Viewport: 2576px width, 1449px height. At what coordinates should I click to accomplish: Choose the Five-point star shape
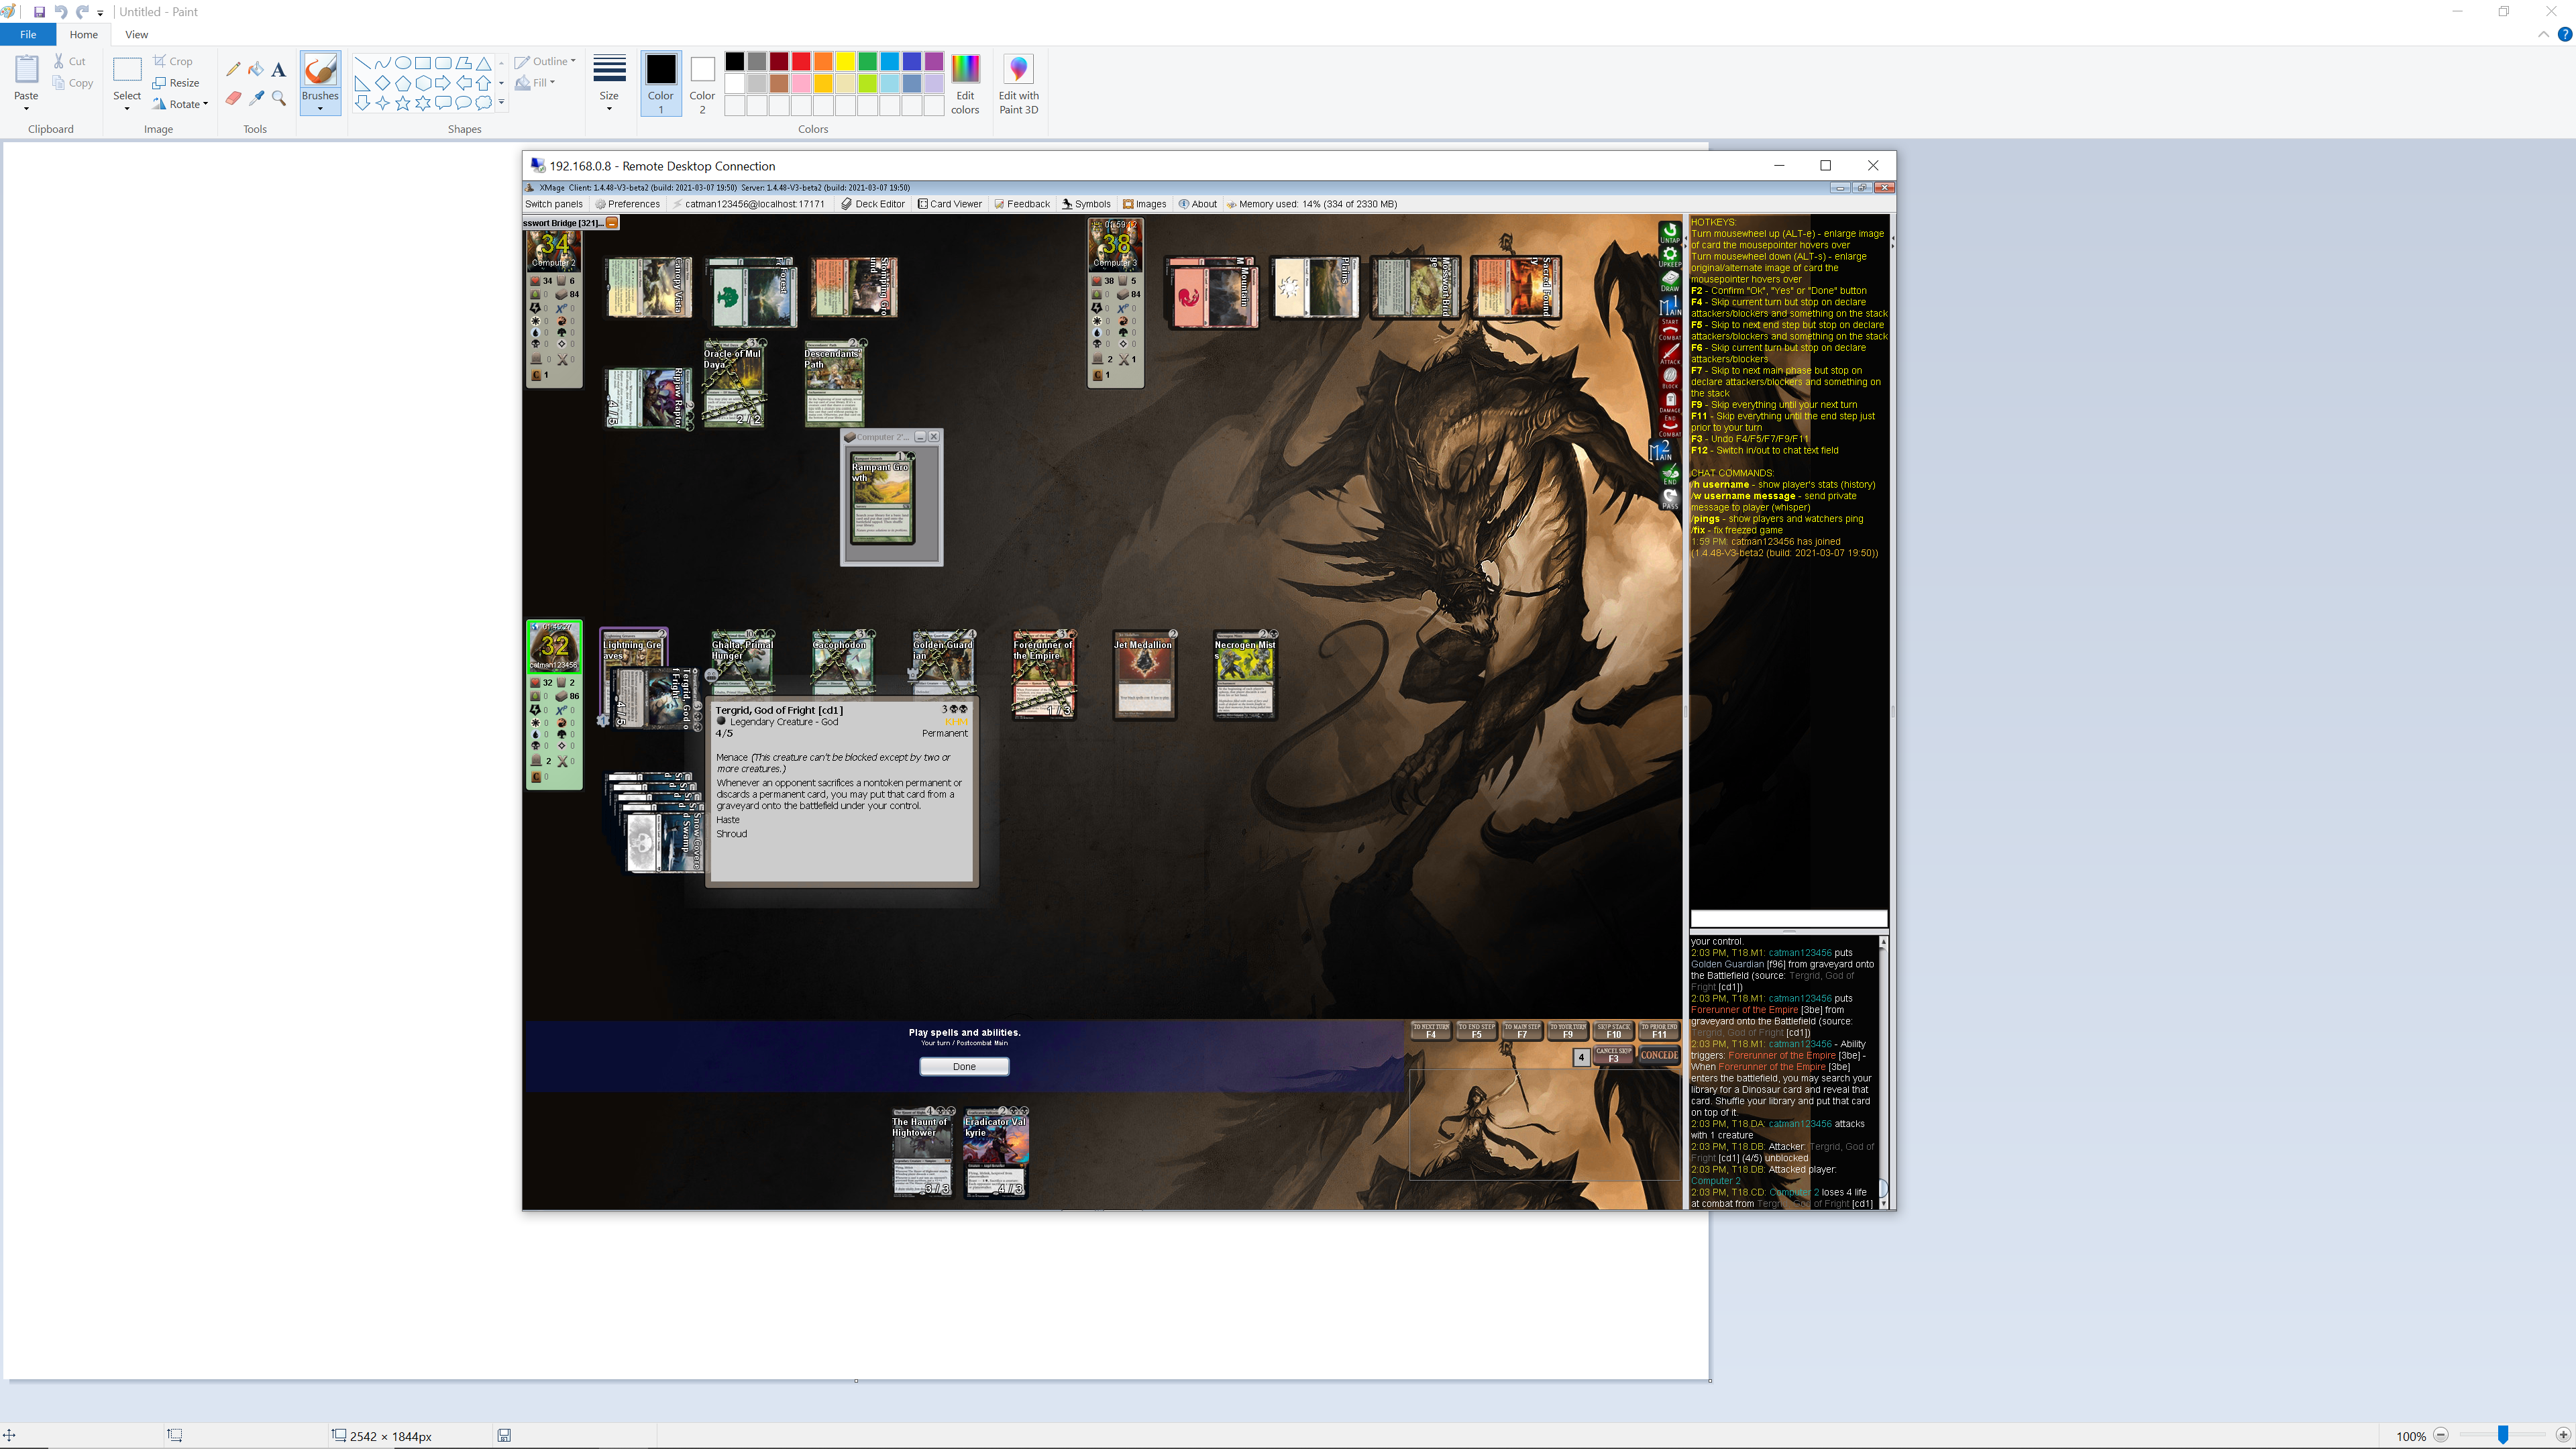[402, 103]
